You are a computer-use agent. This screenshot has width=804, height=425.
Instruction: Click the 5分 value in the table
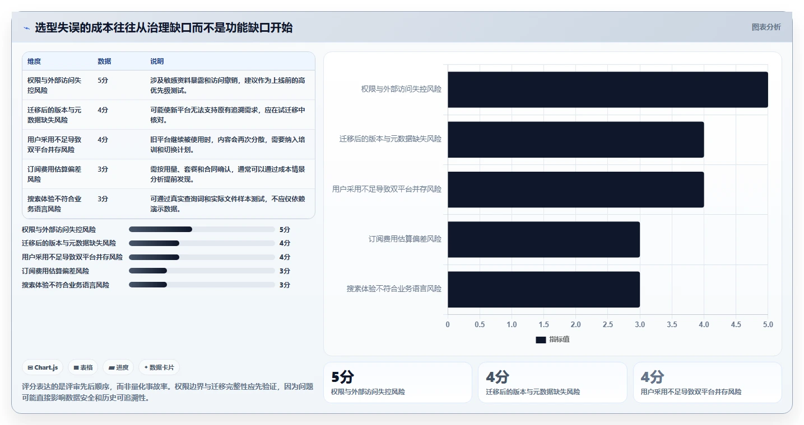103,81
